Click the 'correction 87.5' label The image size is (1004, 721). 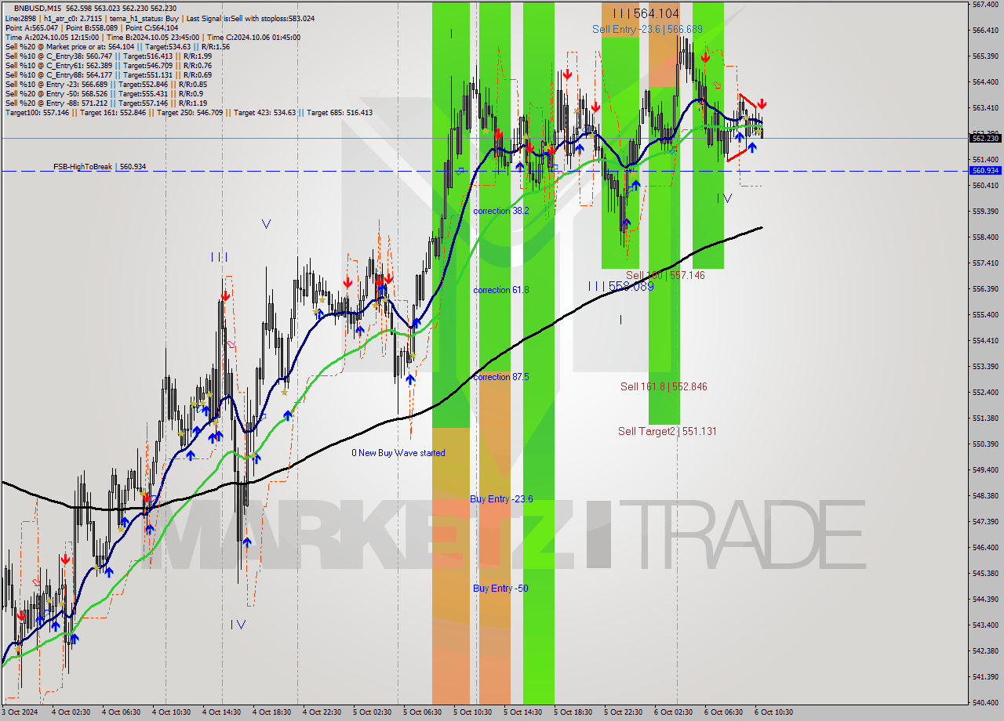pyautogui.click(x=501, y=377)
